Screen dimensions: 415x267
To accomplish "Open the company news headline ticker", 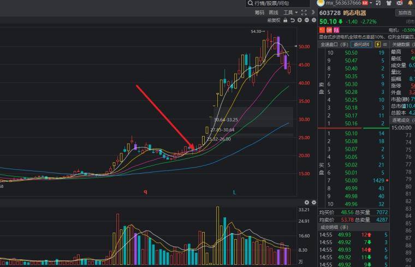I will point(366,37).
